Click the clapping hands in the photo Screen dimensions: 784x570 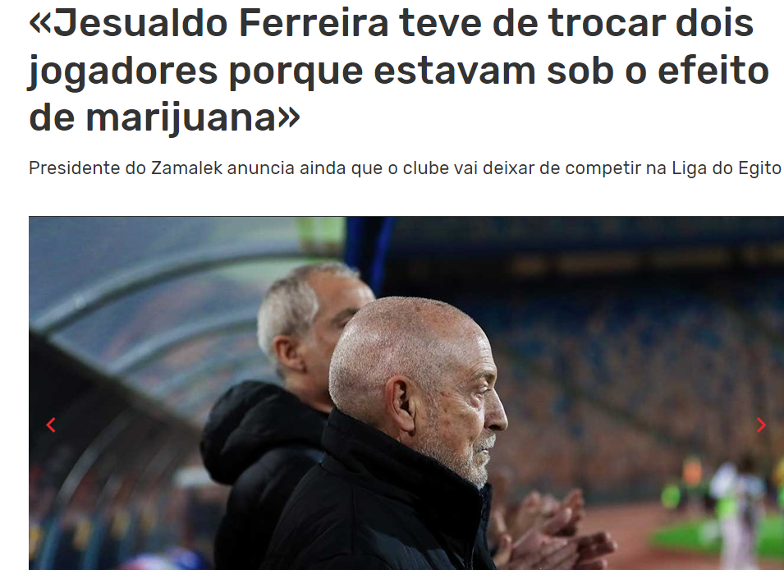pyautogui.click(x=555, y=531)
